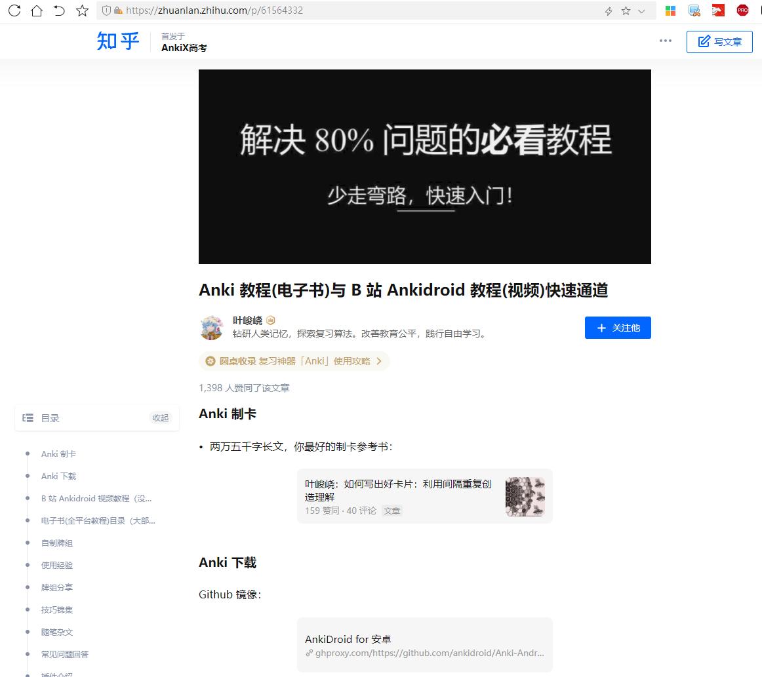Collapse the table of contents via 收起
The image size is (762, 677).
click(x=161, y=417)
